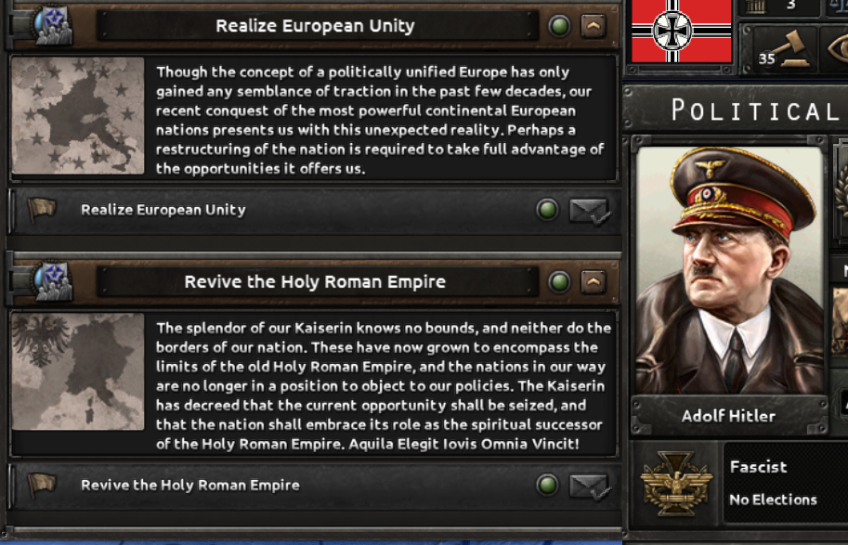Image resolution: width=848 pixels, height=545 pixels.
Task: Select the Revive the Holy Roman Empire decision row
Action: [x=315, y=486]
